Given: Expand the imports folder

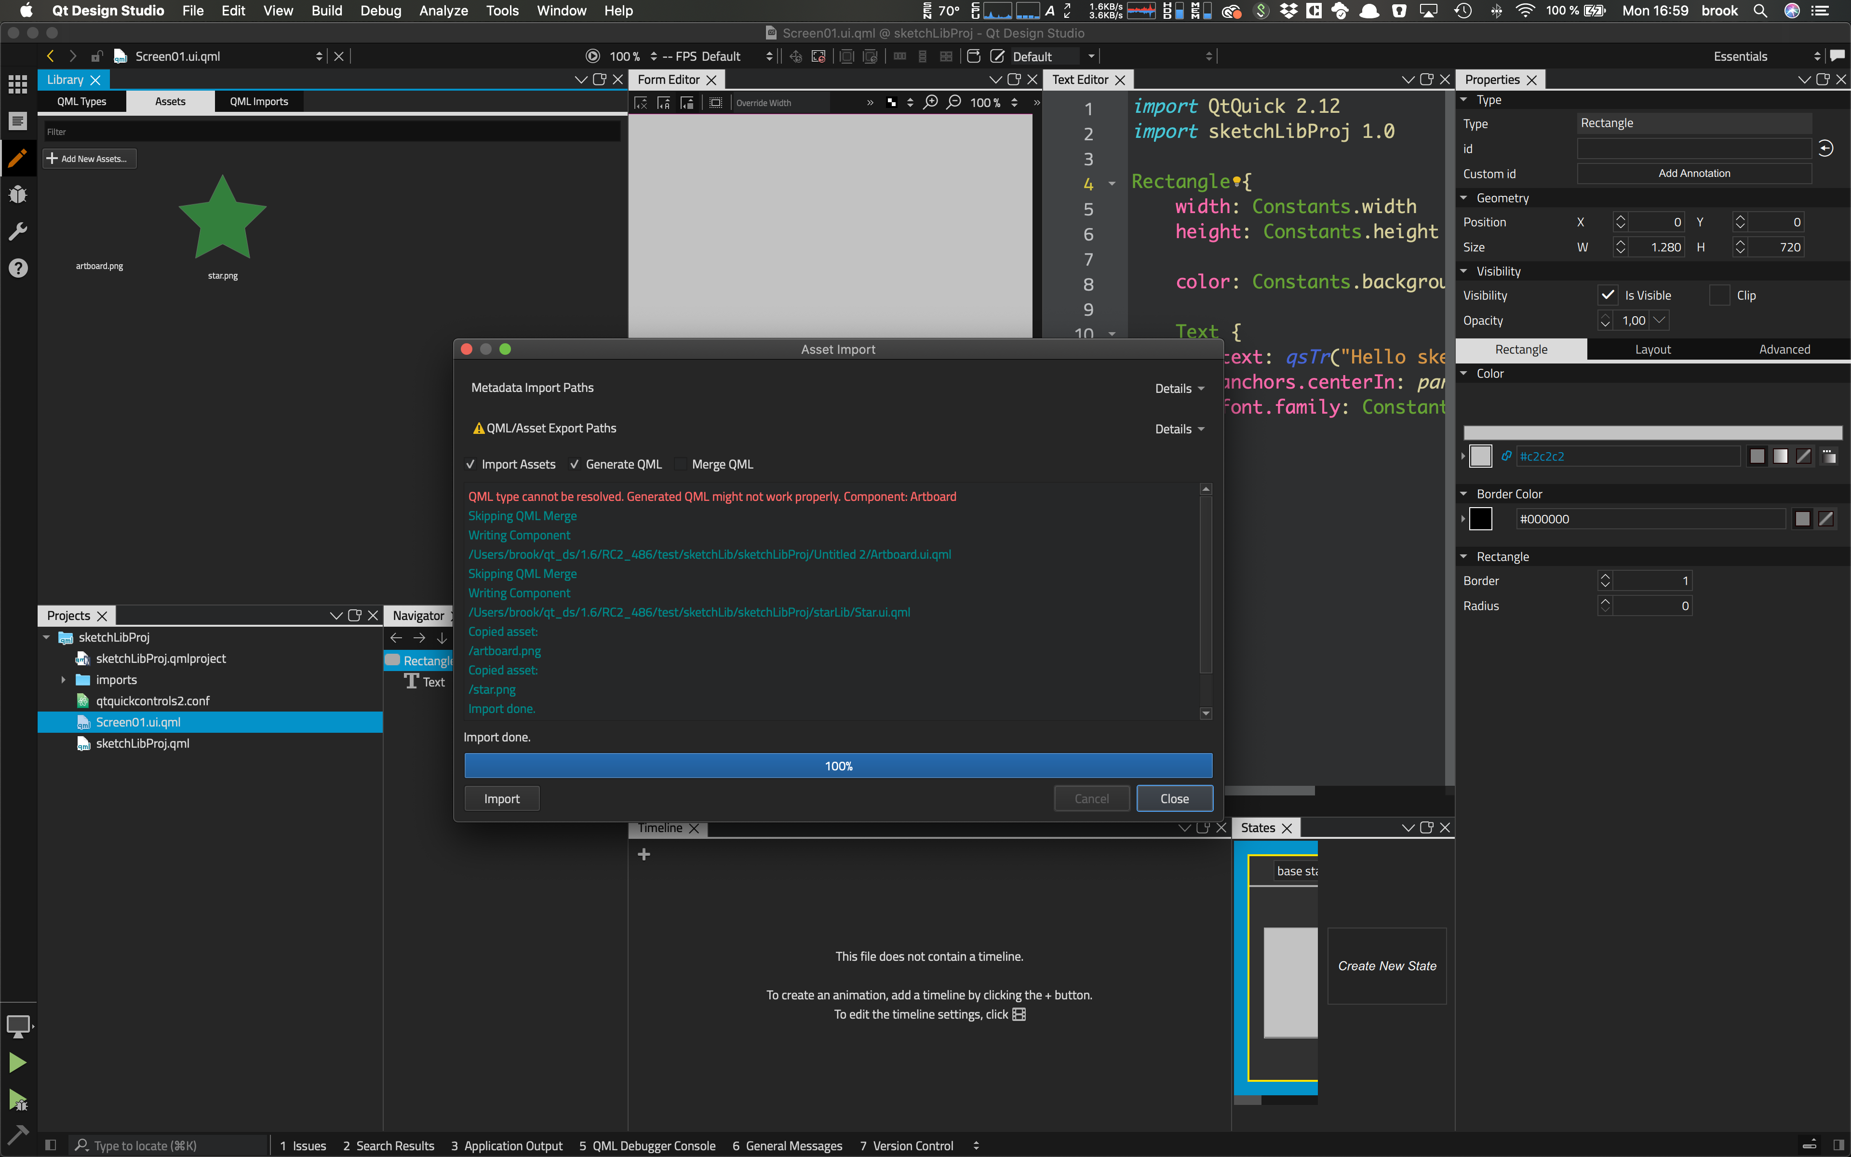Looking at the screenshot, I should pyautogui.click(x=64, y=680).
